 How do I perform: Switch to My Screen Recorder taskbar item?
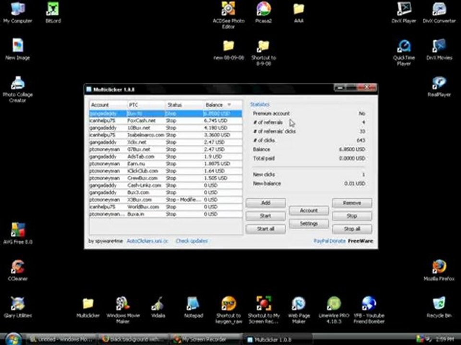[x=206, y=339]
